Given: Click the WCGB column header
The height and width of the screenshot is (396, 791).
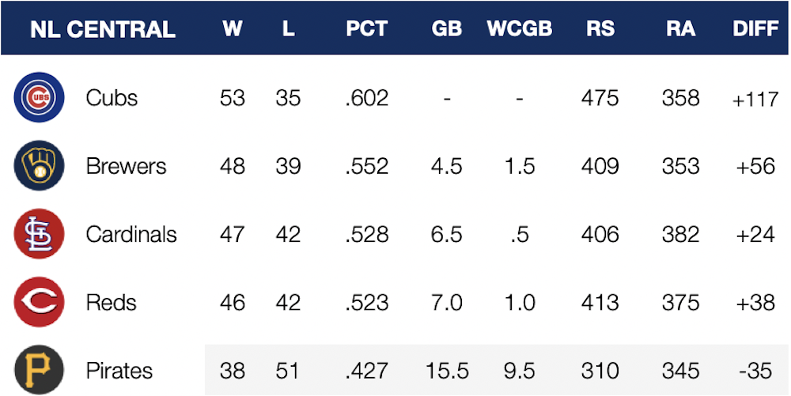Looking at the screenshot, I should [520, 29].
